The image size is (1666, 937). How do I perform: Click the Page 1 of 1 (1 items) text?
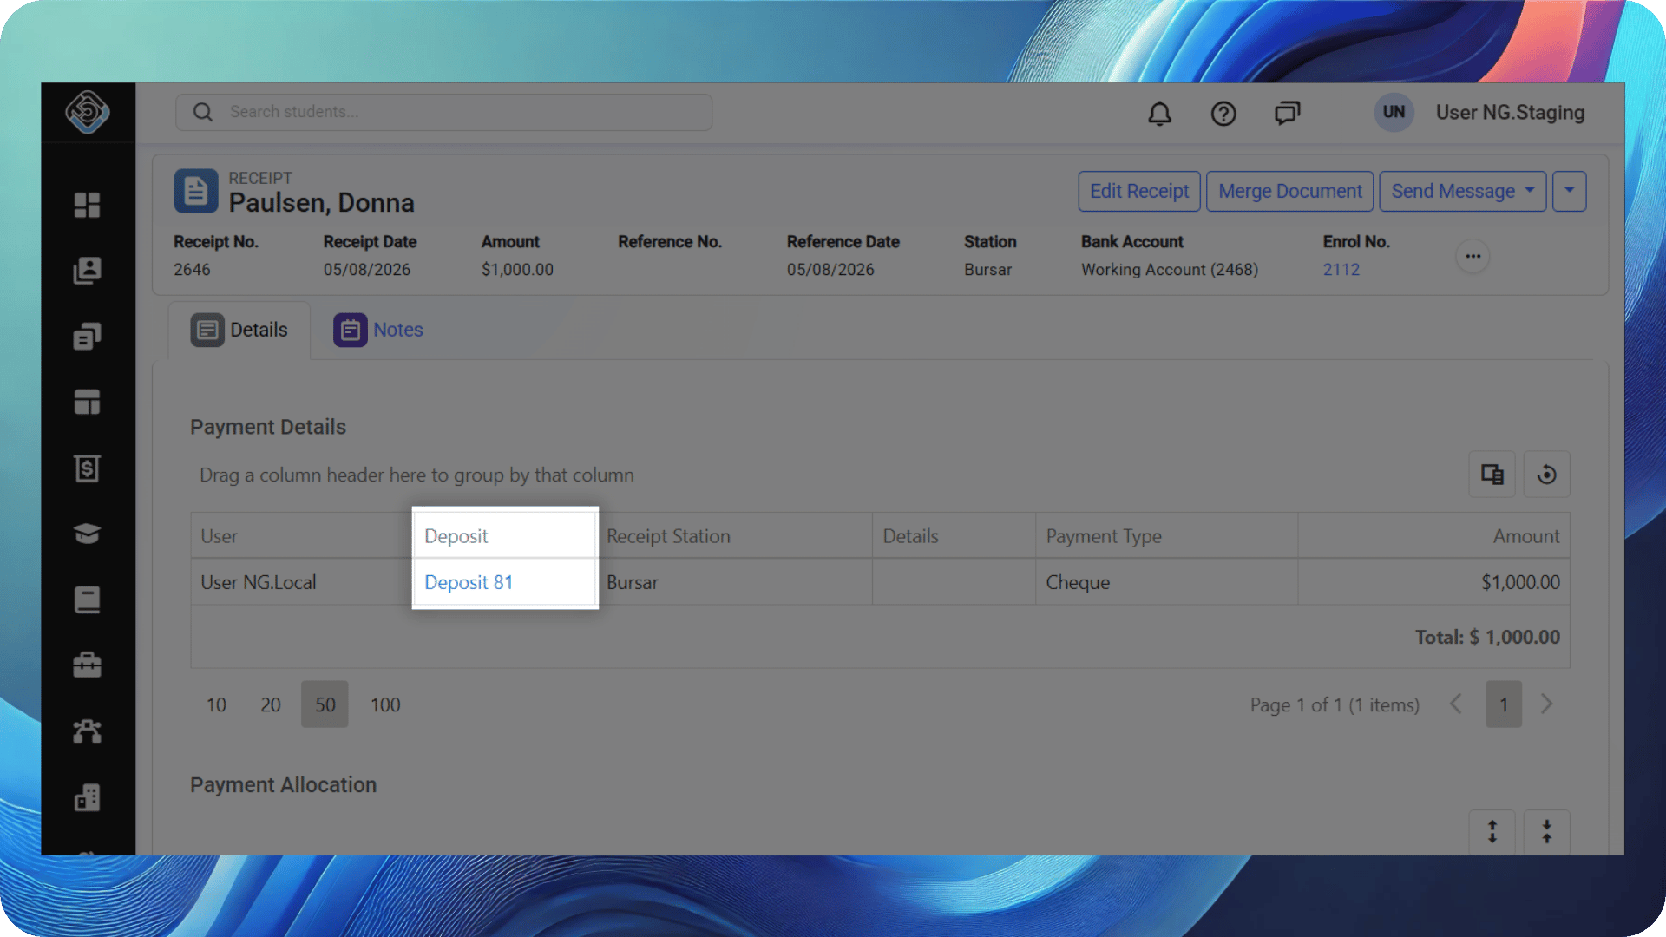[1335, 704]
